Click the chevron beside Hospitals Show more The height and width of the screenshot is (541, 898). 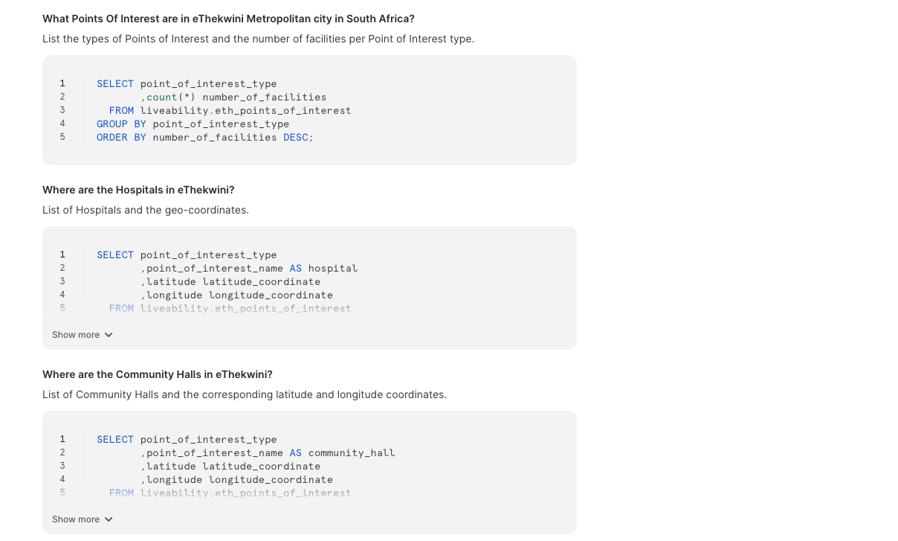pos(109,335)
